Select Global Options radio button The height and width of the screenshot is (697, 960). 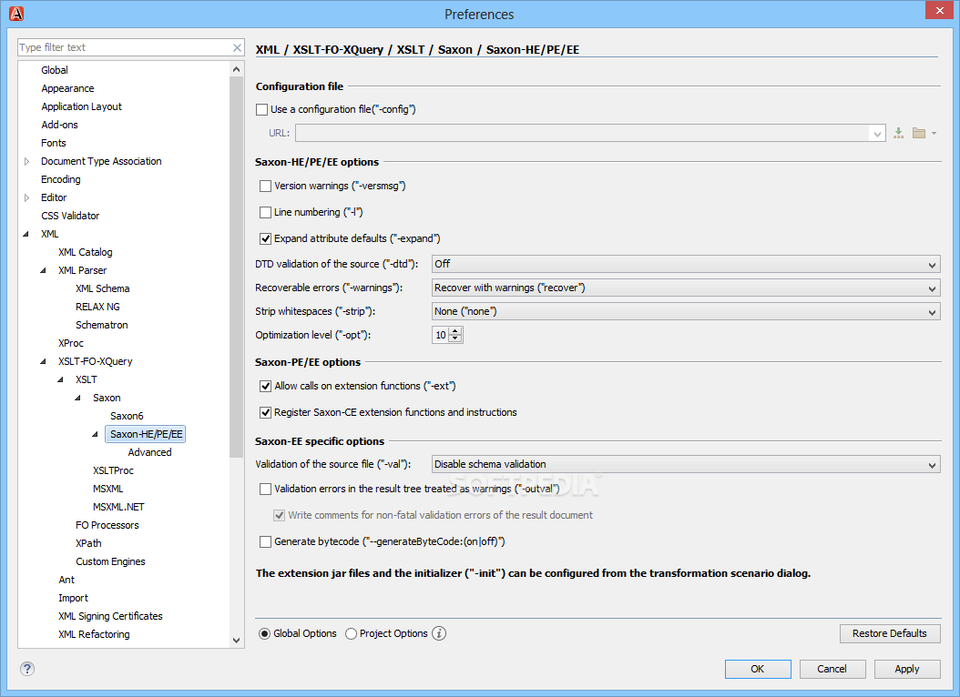[264, 633]
